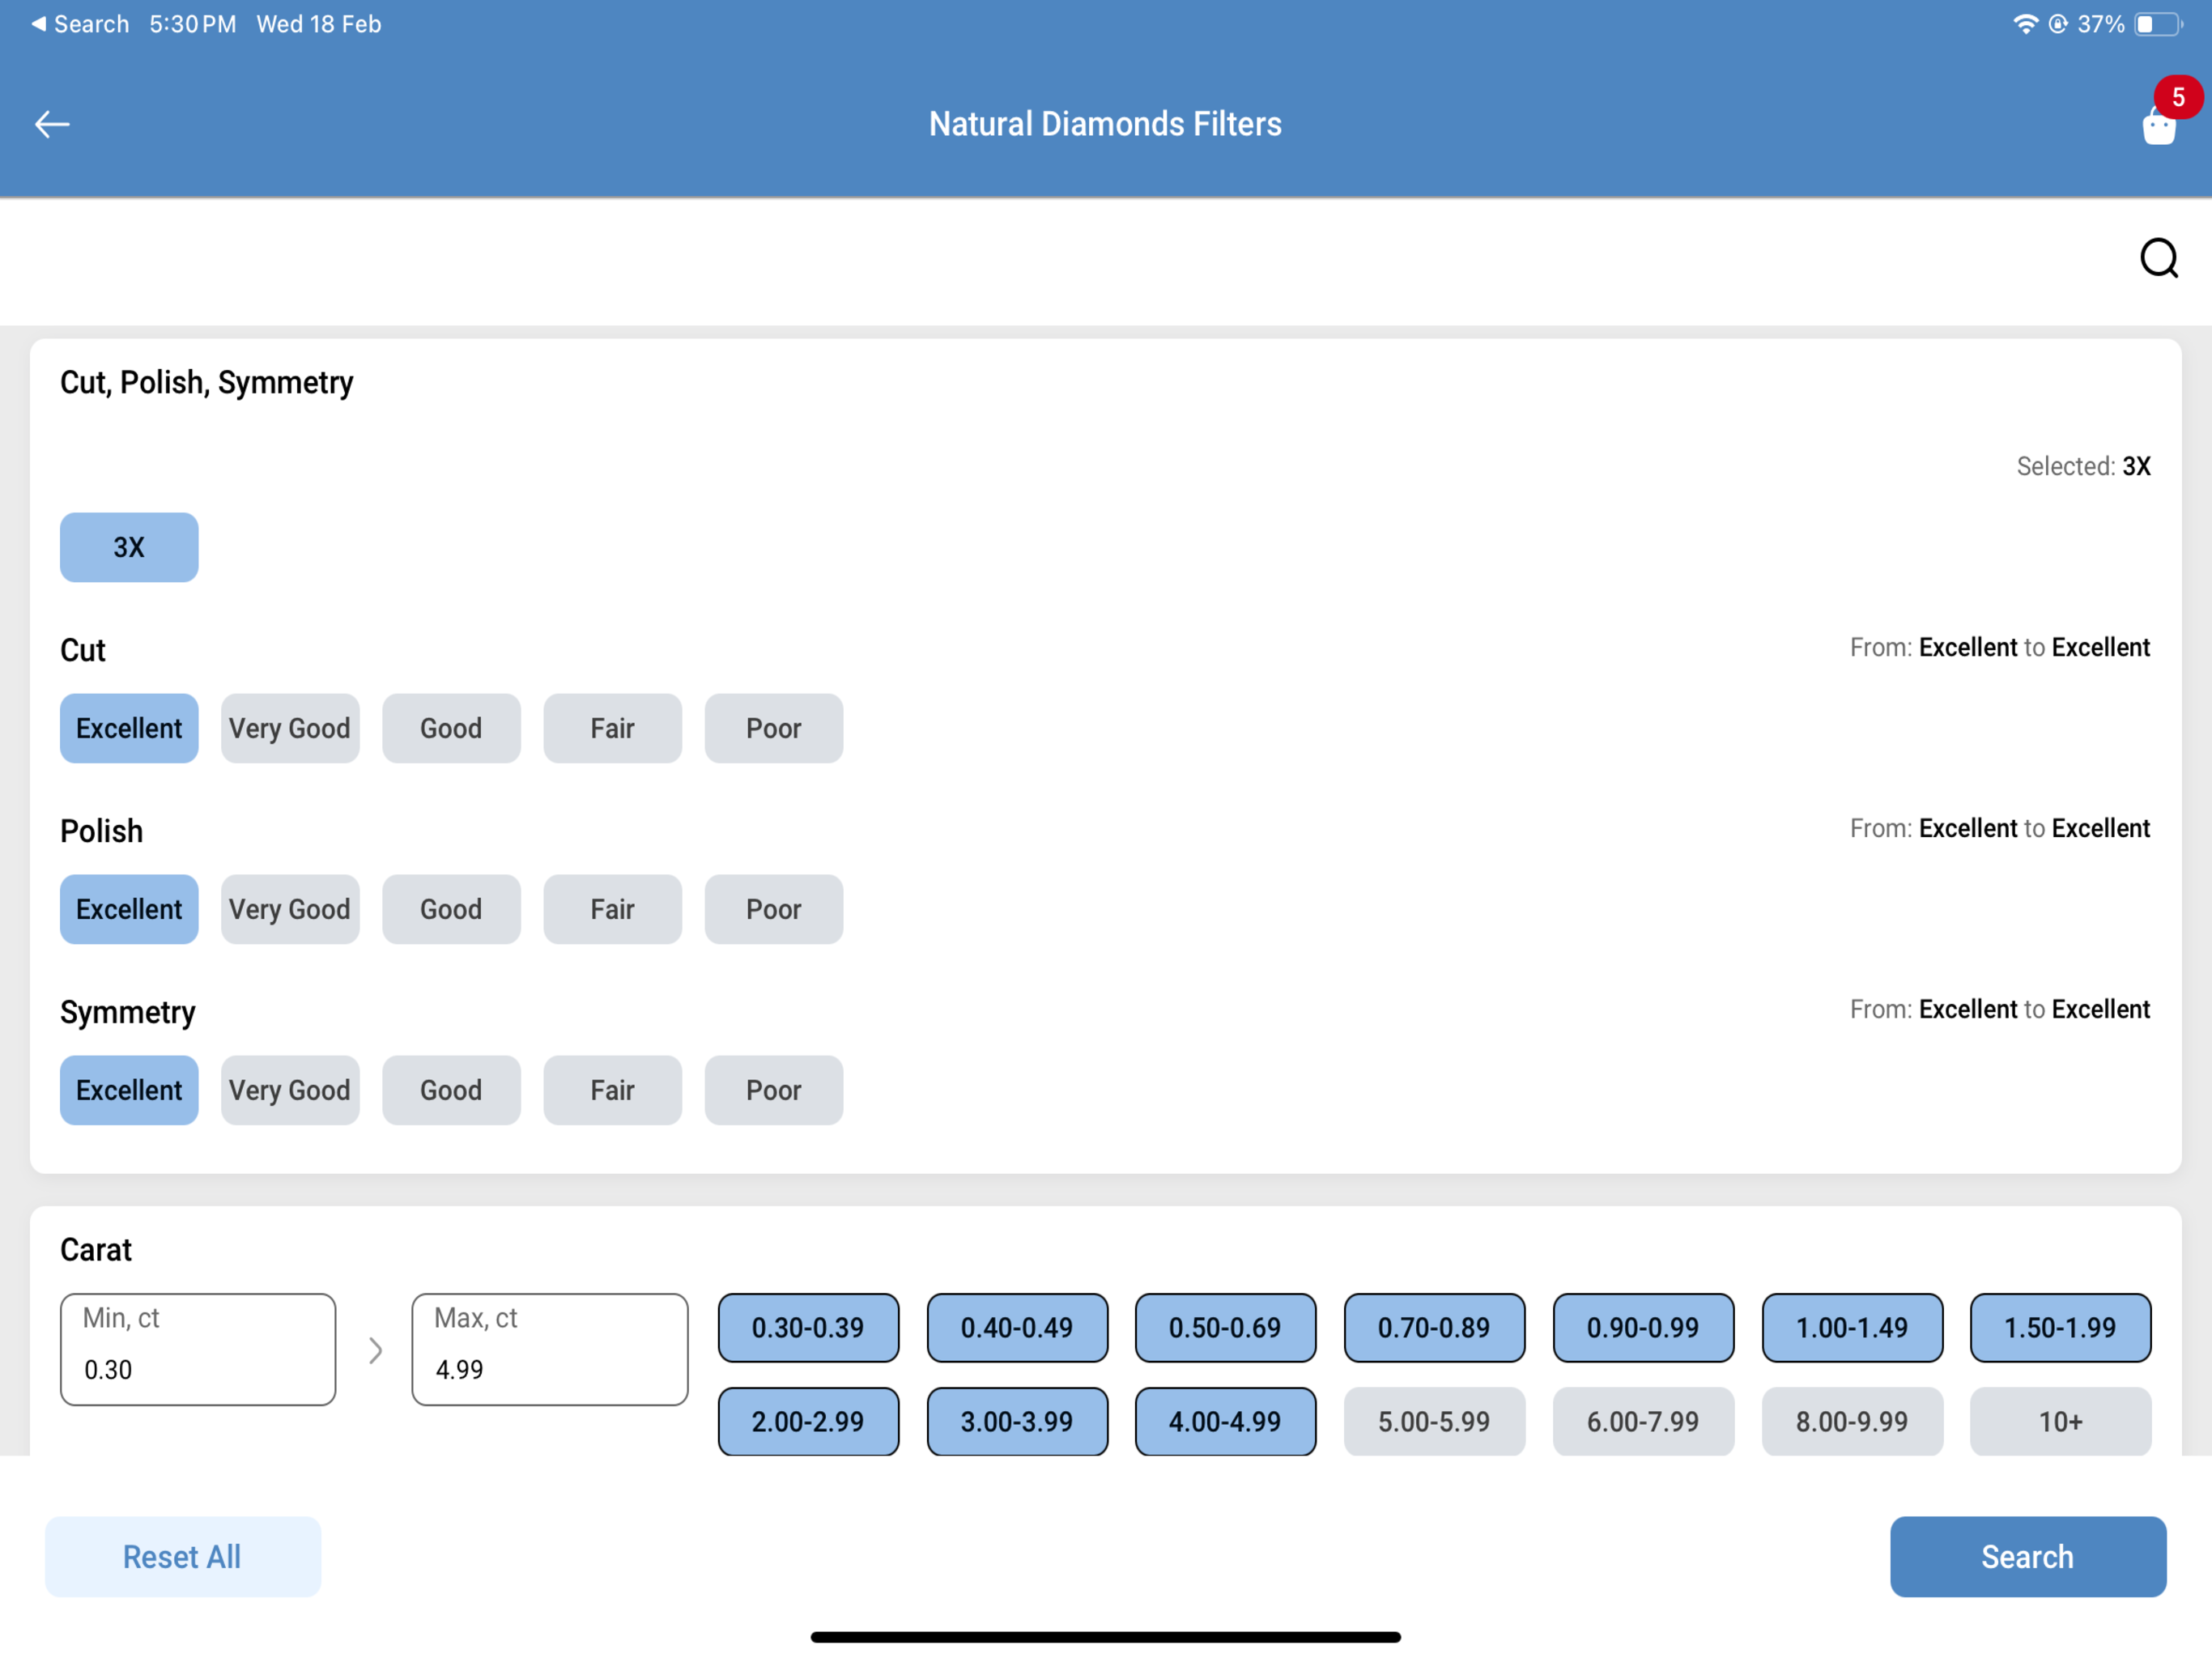Select Very Good under Cut
2212x1658 pixels.
tap(290, 728)
